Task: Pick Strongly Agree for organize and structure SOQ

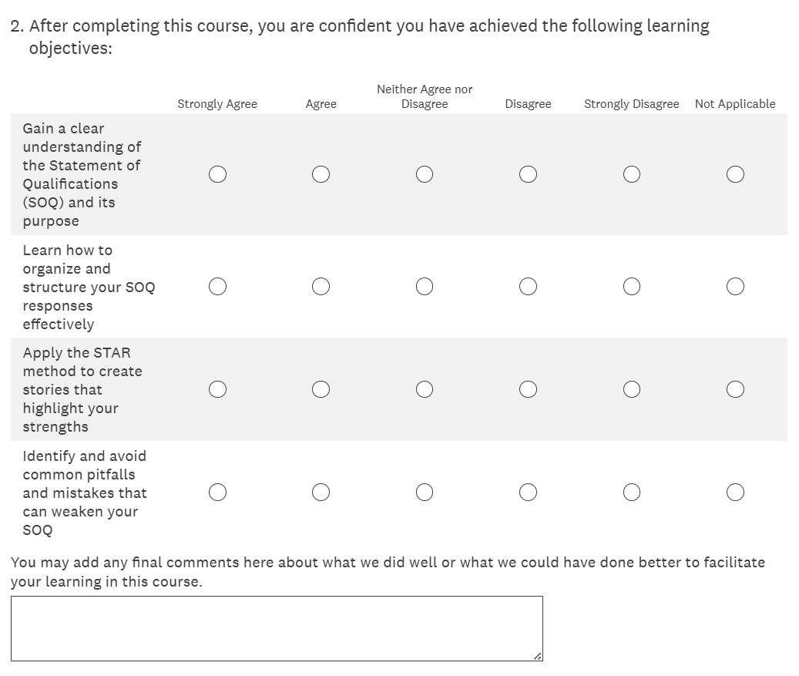Action: (x=217, y=287)
